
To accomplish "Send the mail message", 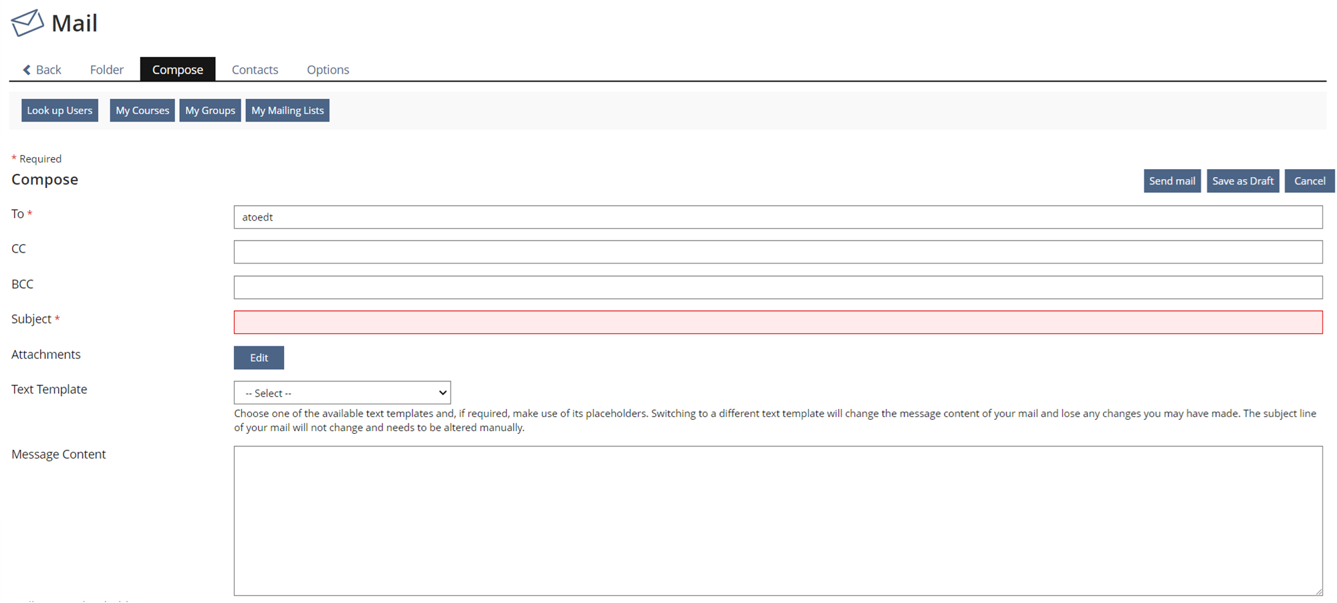I will click(x=1171, y=181).
